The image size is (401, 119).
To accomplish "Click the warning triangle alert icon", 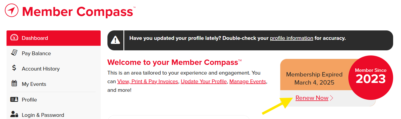I will [x=115, y=40].
